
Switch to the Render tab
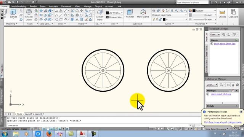33,6
